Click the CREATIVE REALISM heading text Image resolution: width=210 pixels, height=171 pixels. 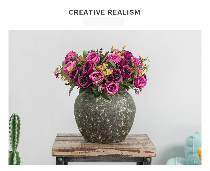point(104,12)
